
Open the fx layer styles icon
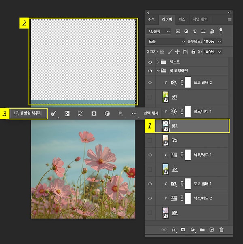click(x=174, y=230)
